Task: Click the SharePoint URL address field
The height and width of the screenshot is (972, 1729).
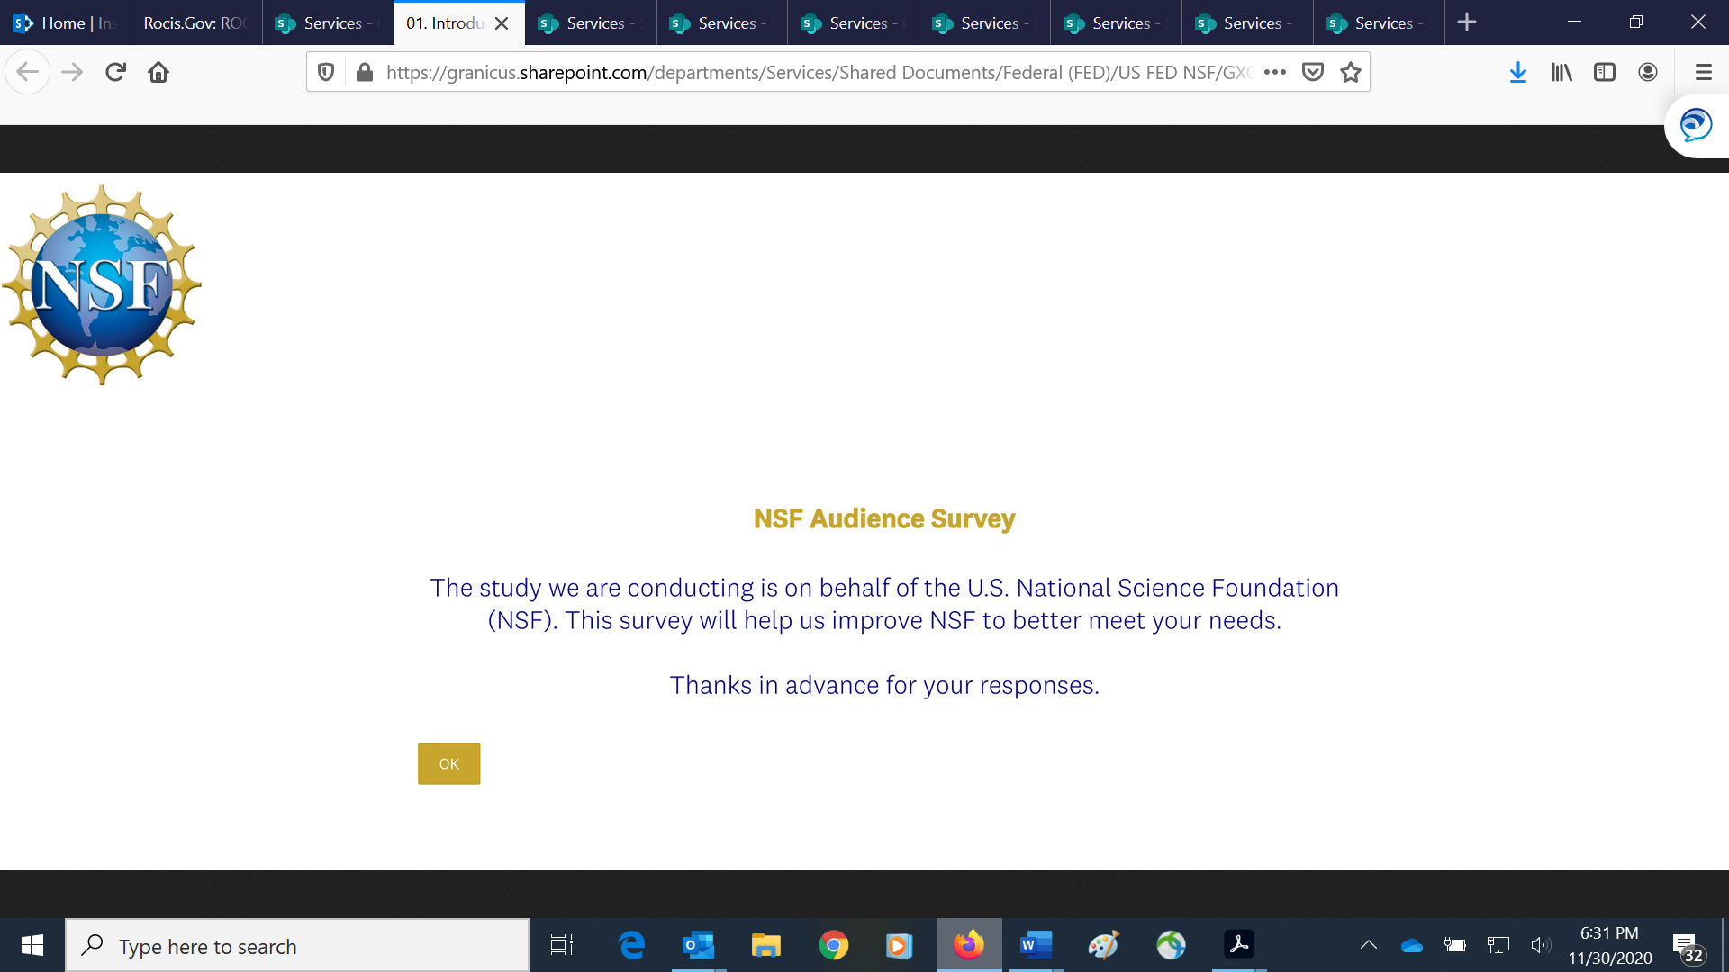Action: [x=810, y=72]
